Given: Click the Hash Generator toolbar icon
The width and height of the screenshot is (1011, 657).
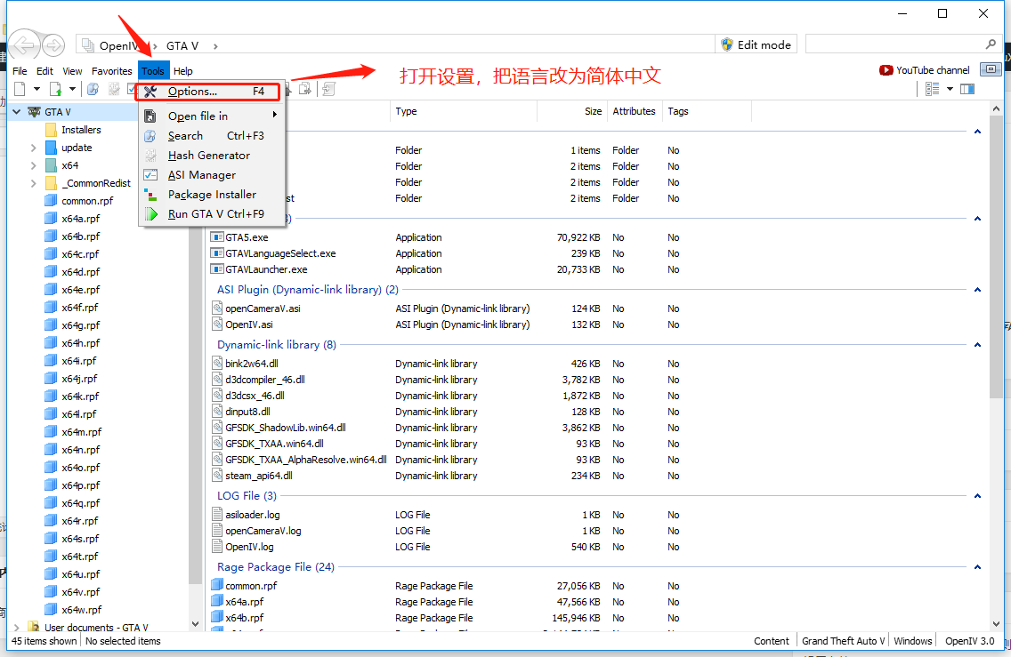Looking at the screenshot, I should tap(114, 89).
